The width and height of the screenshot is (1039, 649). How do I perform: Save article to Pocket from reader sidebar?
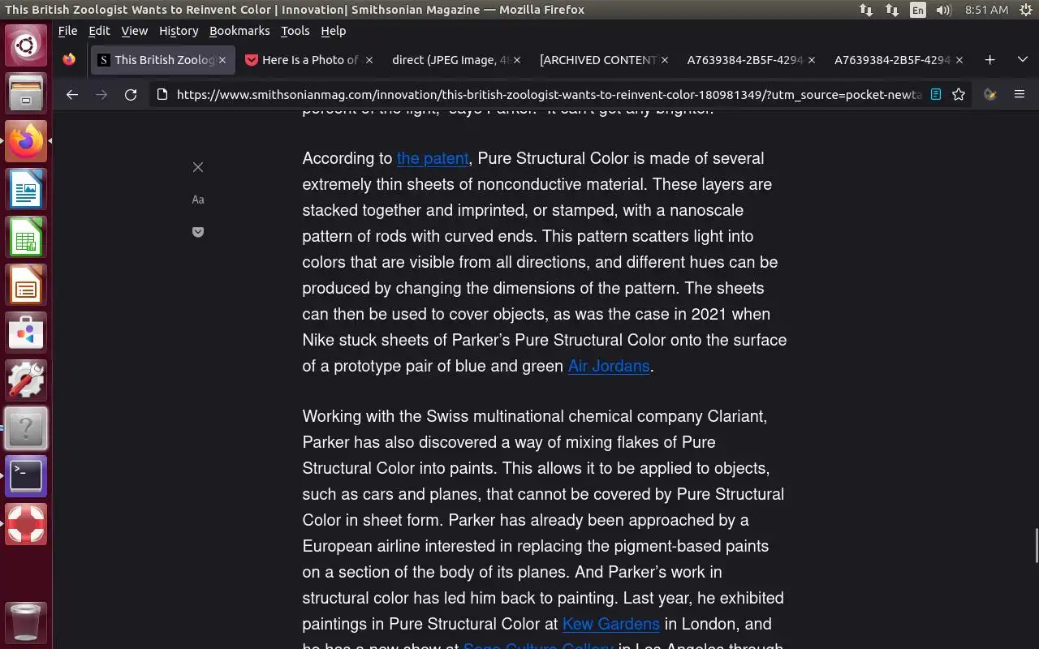(198, 232)
